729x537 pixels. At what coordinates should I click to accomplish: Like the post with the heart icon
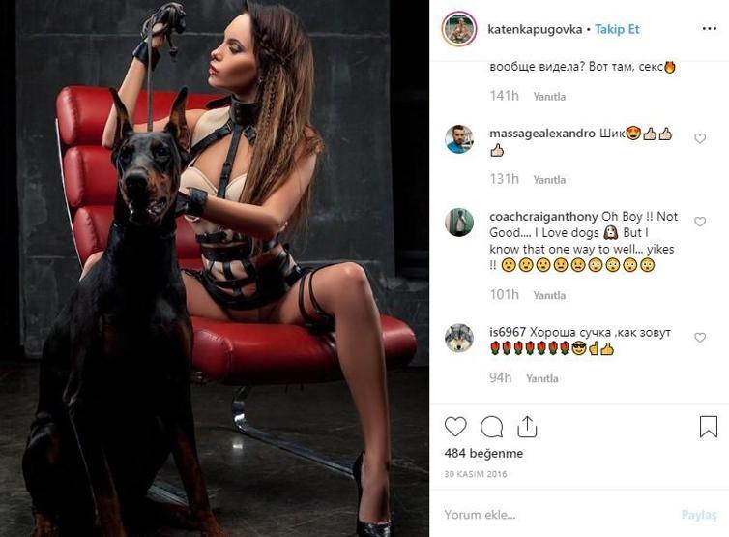point(455,427)
